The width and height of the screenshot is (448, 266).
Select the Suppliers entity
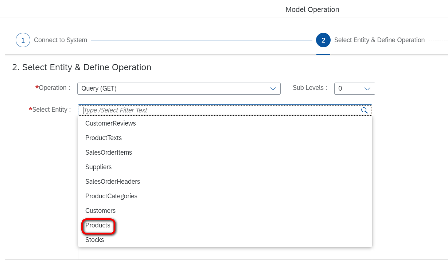click(98, 167)
